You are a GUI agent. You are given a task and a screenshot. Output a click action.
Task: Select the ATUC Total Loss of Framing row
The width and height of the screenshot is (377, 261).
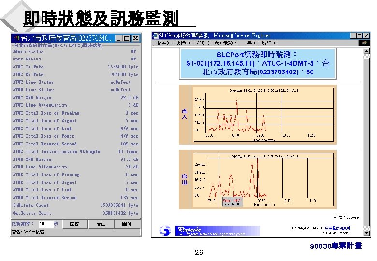point(75,113)
